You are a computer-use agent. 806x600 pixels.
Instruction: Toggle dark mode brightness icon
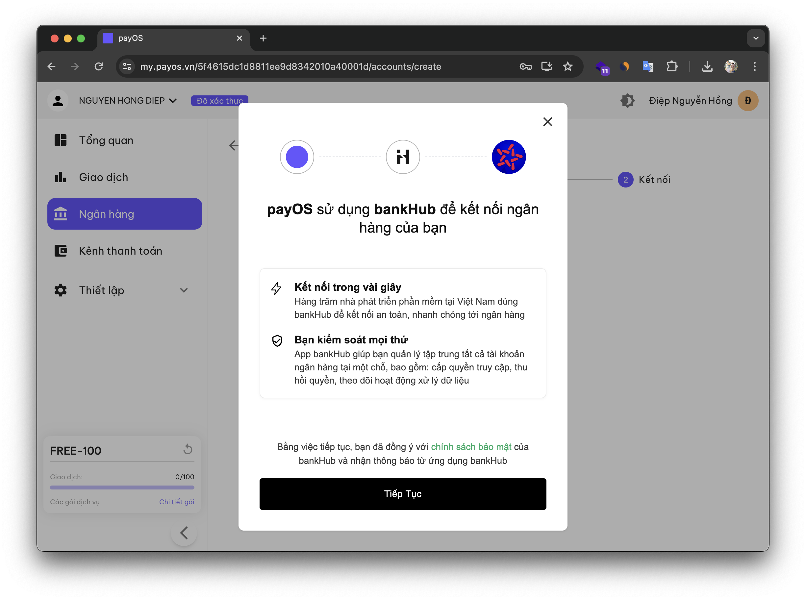click(628, 101)
